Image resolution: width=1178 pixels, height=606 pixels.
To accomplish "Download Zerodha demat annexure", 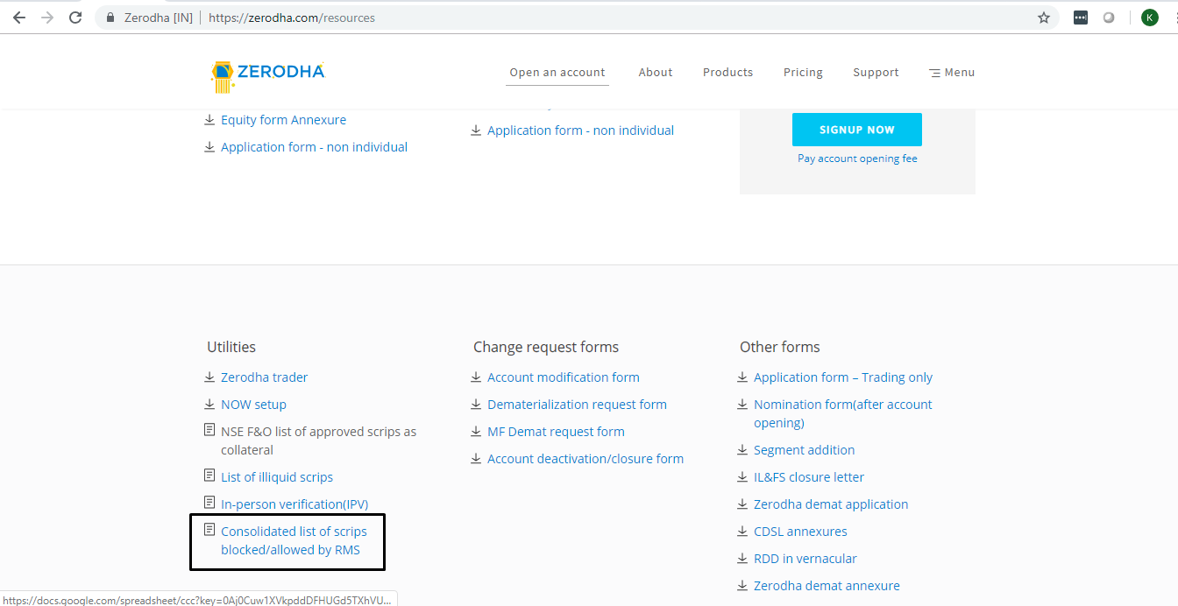I will pyautogui.click(x=827, y=586).
